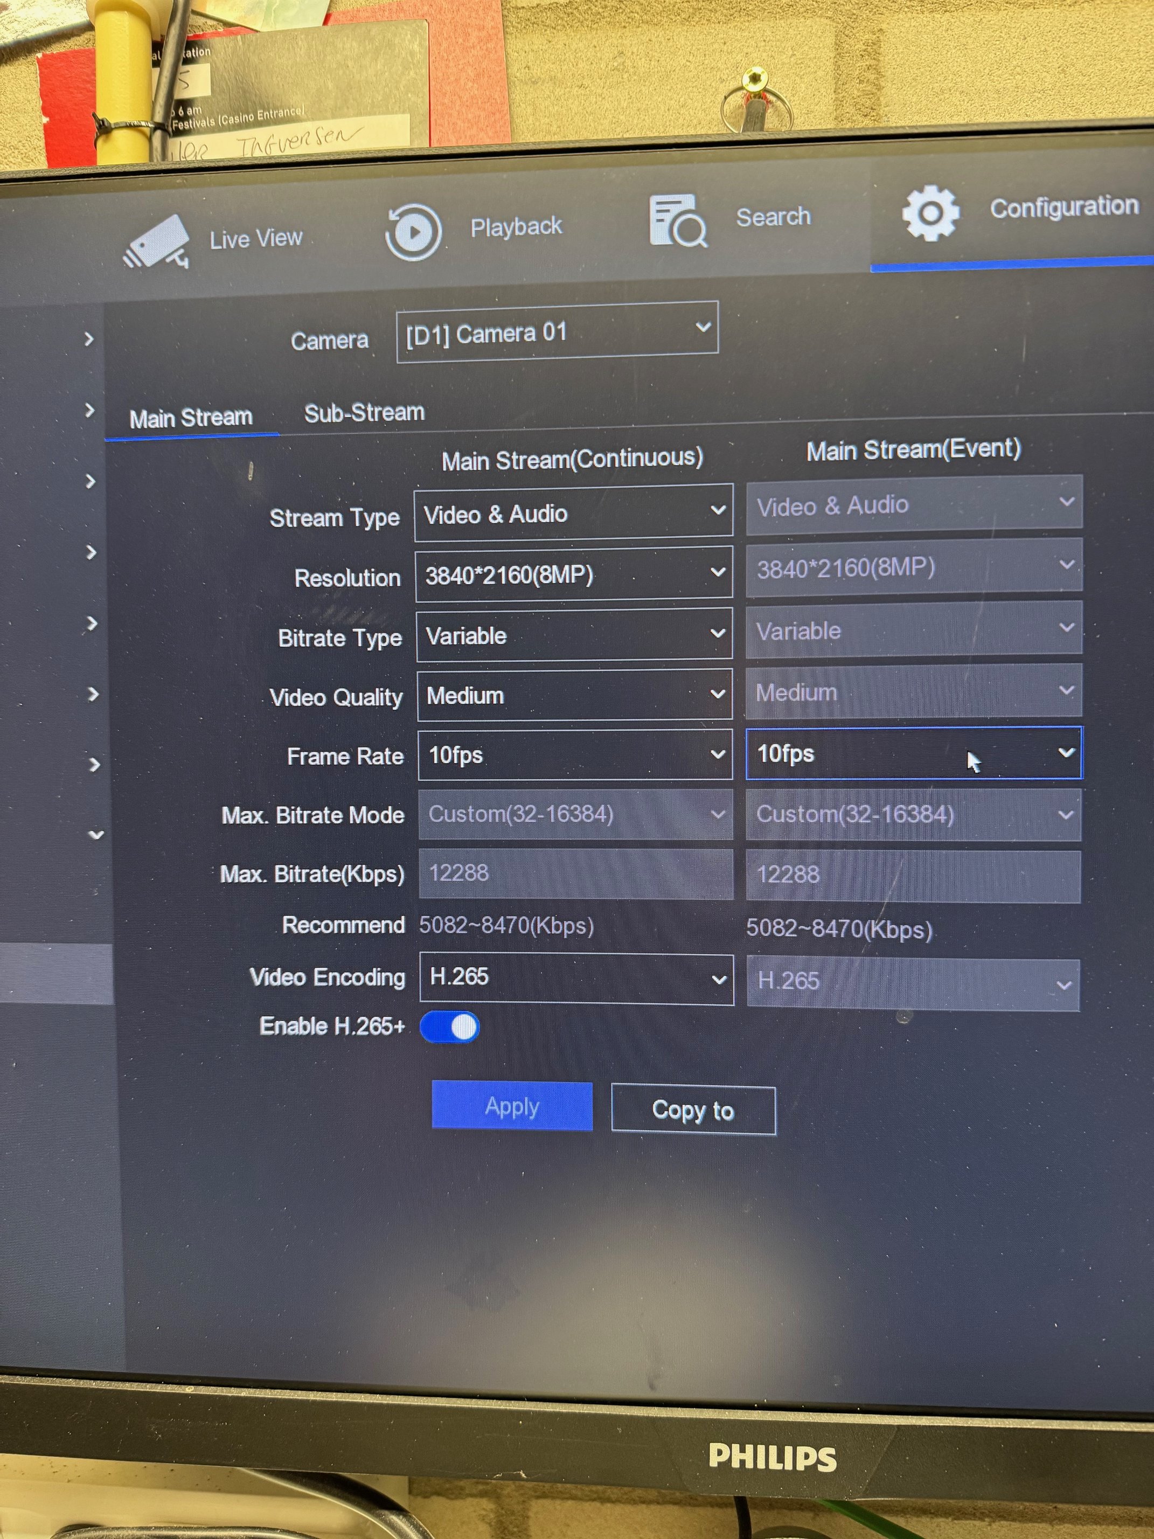
Task: Open Continuous Frame Rate 10fps dropdown
Action: coord(574,755)
